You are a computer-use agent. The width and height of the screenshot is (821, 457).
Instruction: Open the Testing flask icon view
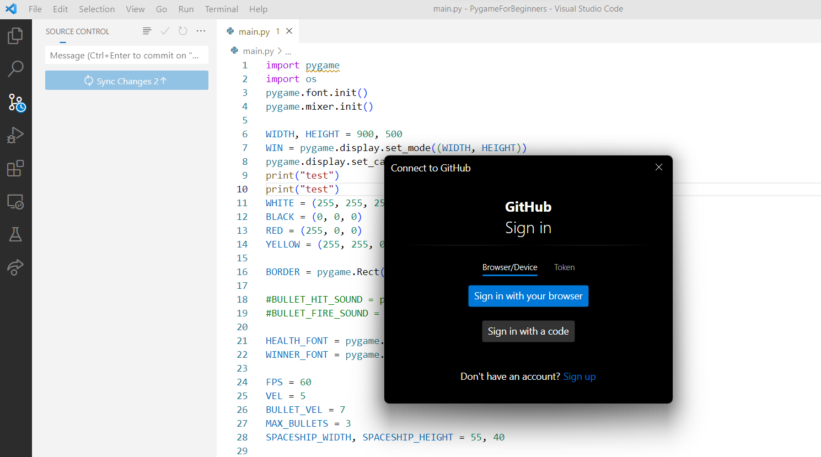tap(15, 234)
